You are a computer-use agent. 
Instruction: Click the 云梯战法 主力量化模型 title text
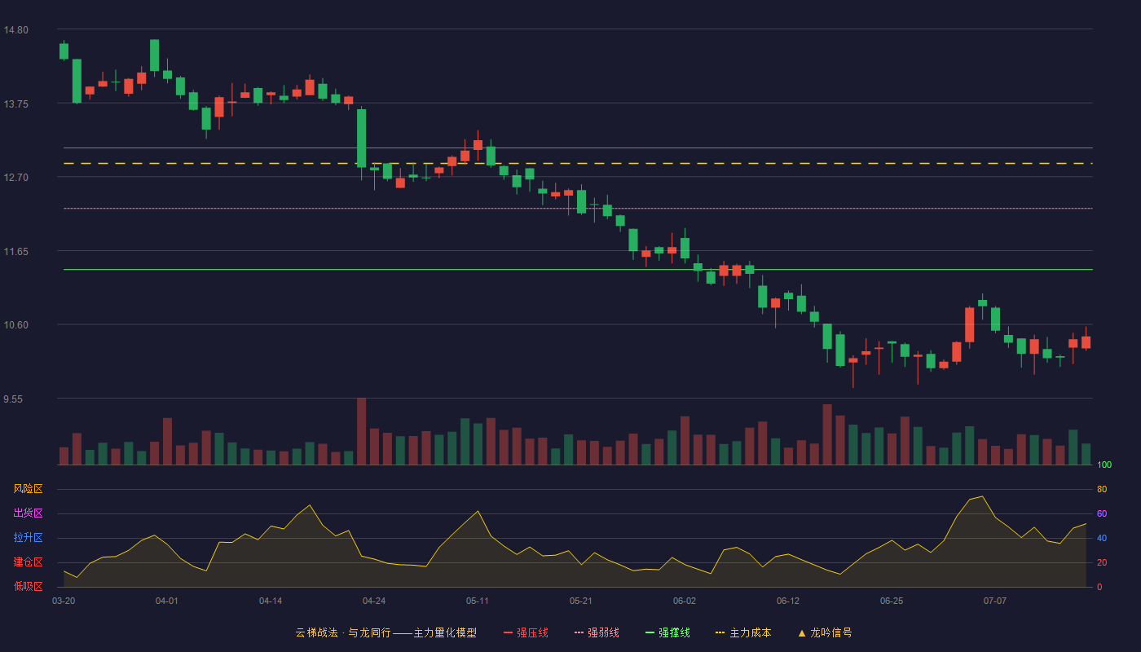[x=386, y=632]
